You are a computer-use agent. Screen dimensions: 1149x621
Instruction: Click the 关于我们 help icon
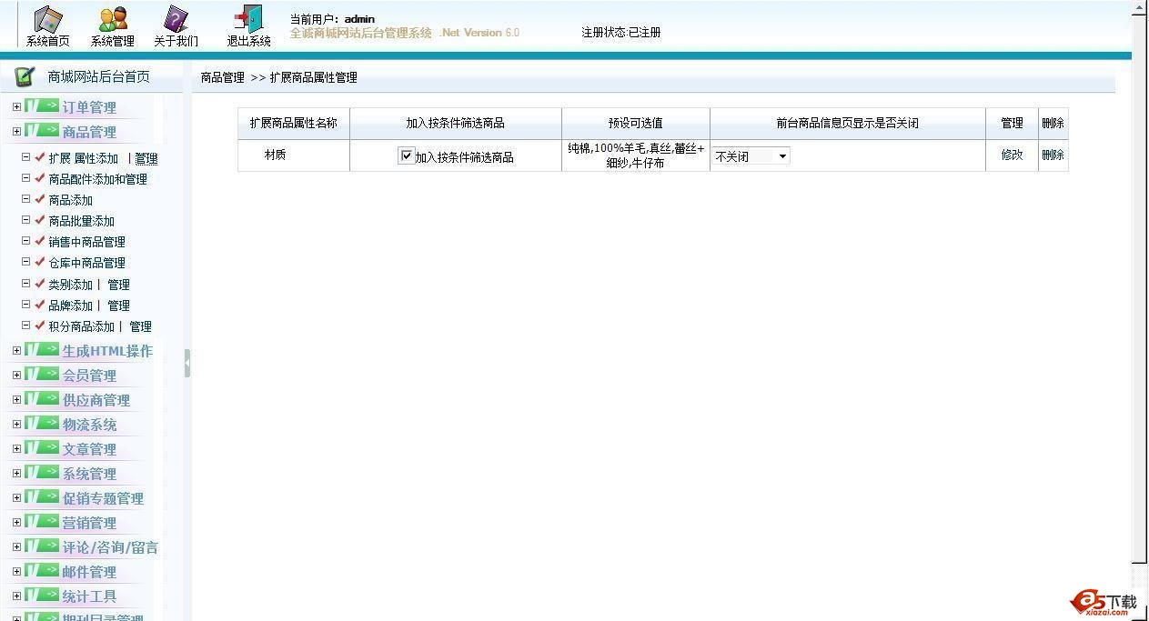click(176, 20)
